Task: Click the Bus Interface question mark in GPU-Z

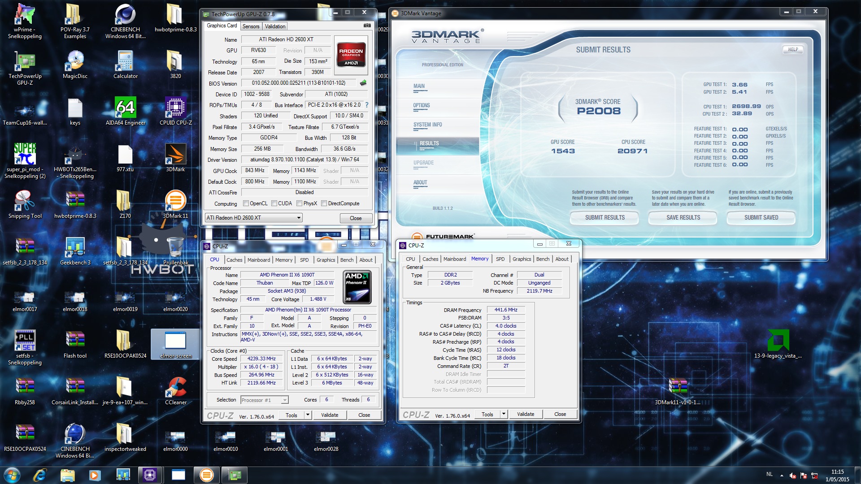Action: click(x=367, y=105)
